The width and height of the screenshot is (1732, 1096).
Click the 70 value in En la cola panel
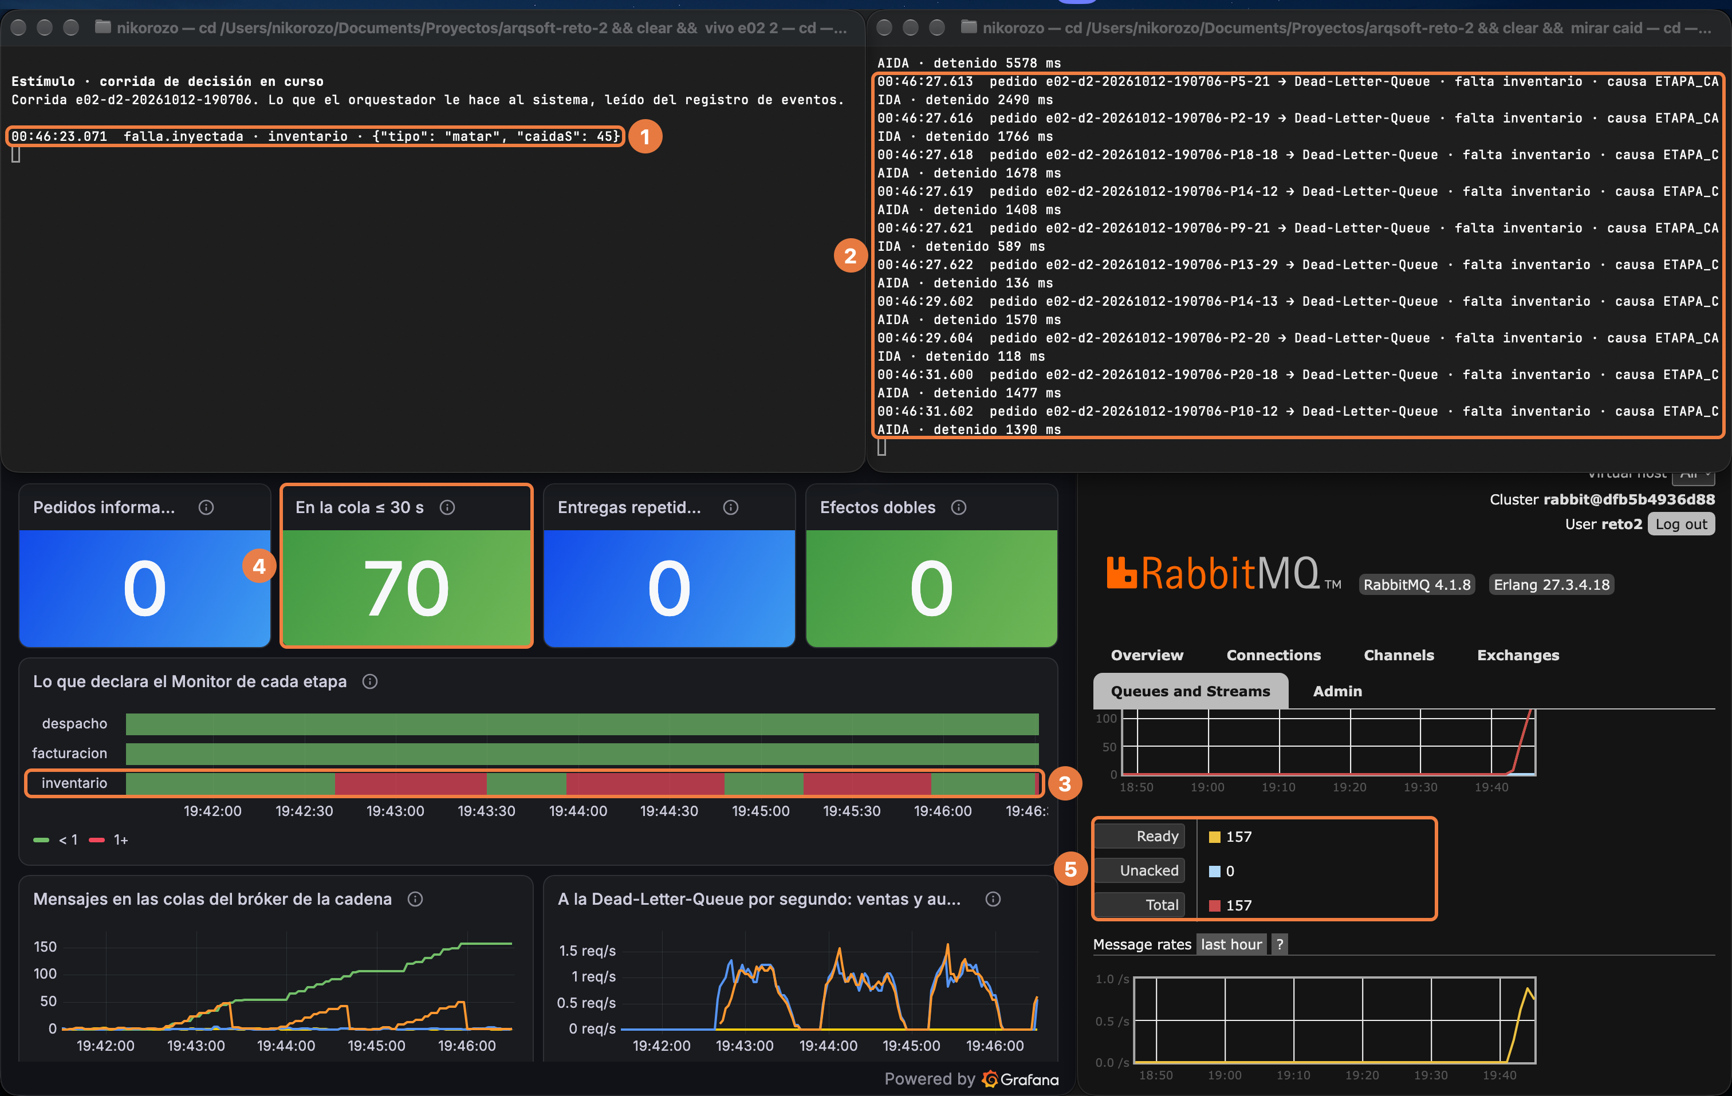click(407, 588)
